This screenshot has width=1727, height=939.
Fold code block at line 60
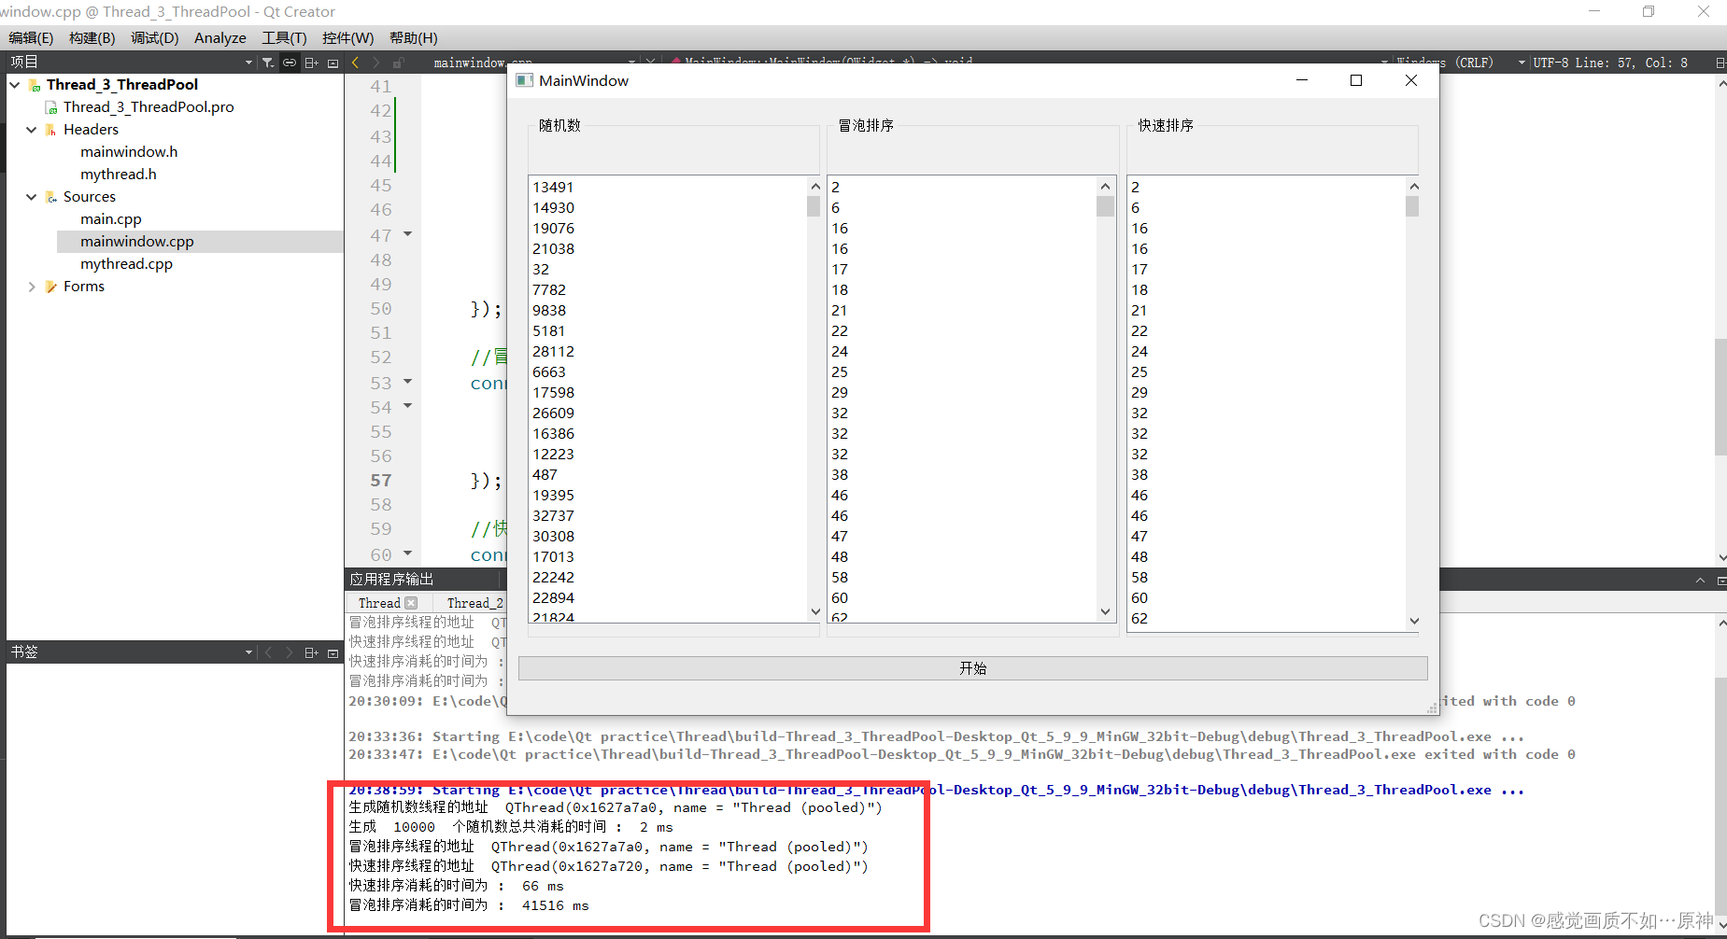407,554
